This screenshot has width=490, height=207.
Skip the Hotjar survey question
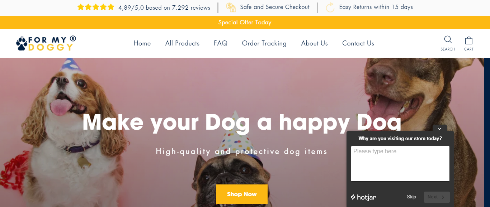411,197
